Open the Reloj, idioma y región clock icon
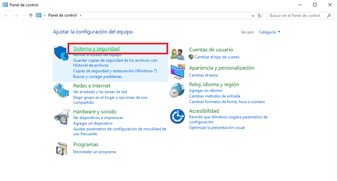This screenshot has width=338, height=181. click(x=177, y=90)
